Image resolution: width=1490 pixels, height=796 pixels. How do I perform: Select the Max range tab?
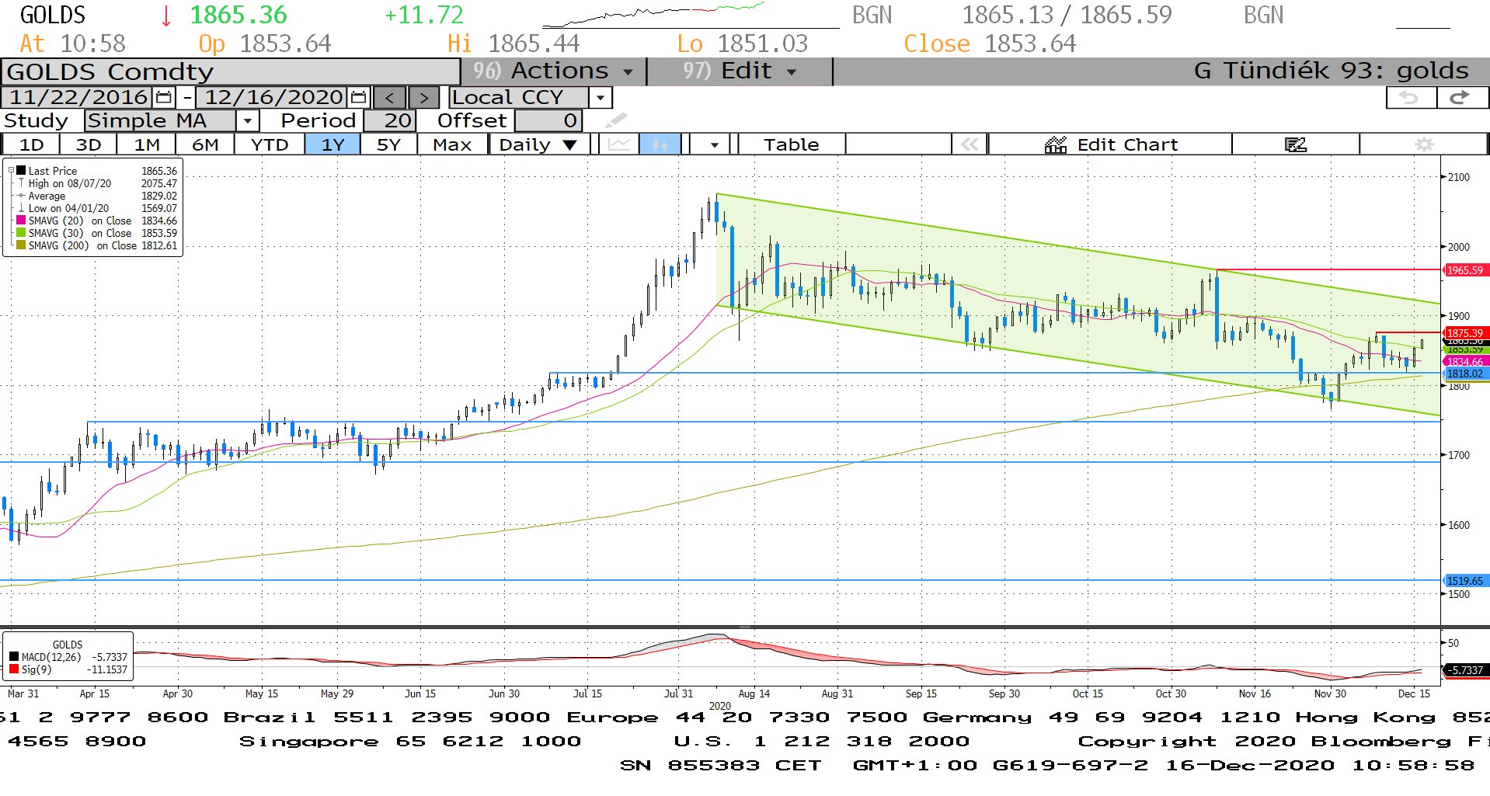tap(452, 144)
